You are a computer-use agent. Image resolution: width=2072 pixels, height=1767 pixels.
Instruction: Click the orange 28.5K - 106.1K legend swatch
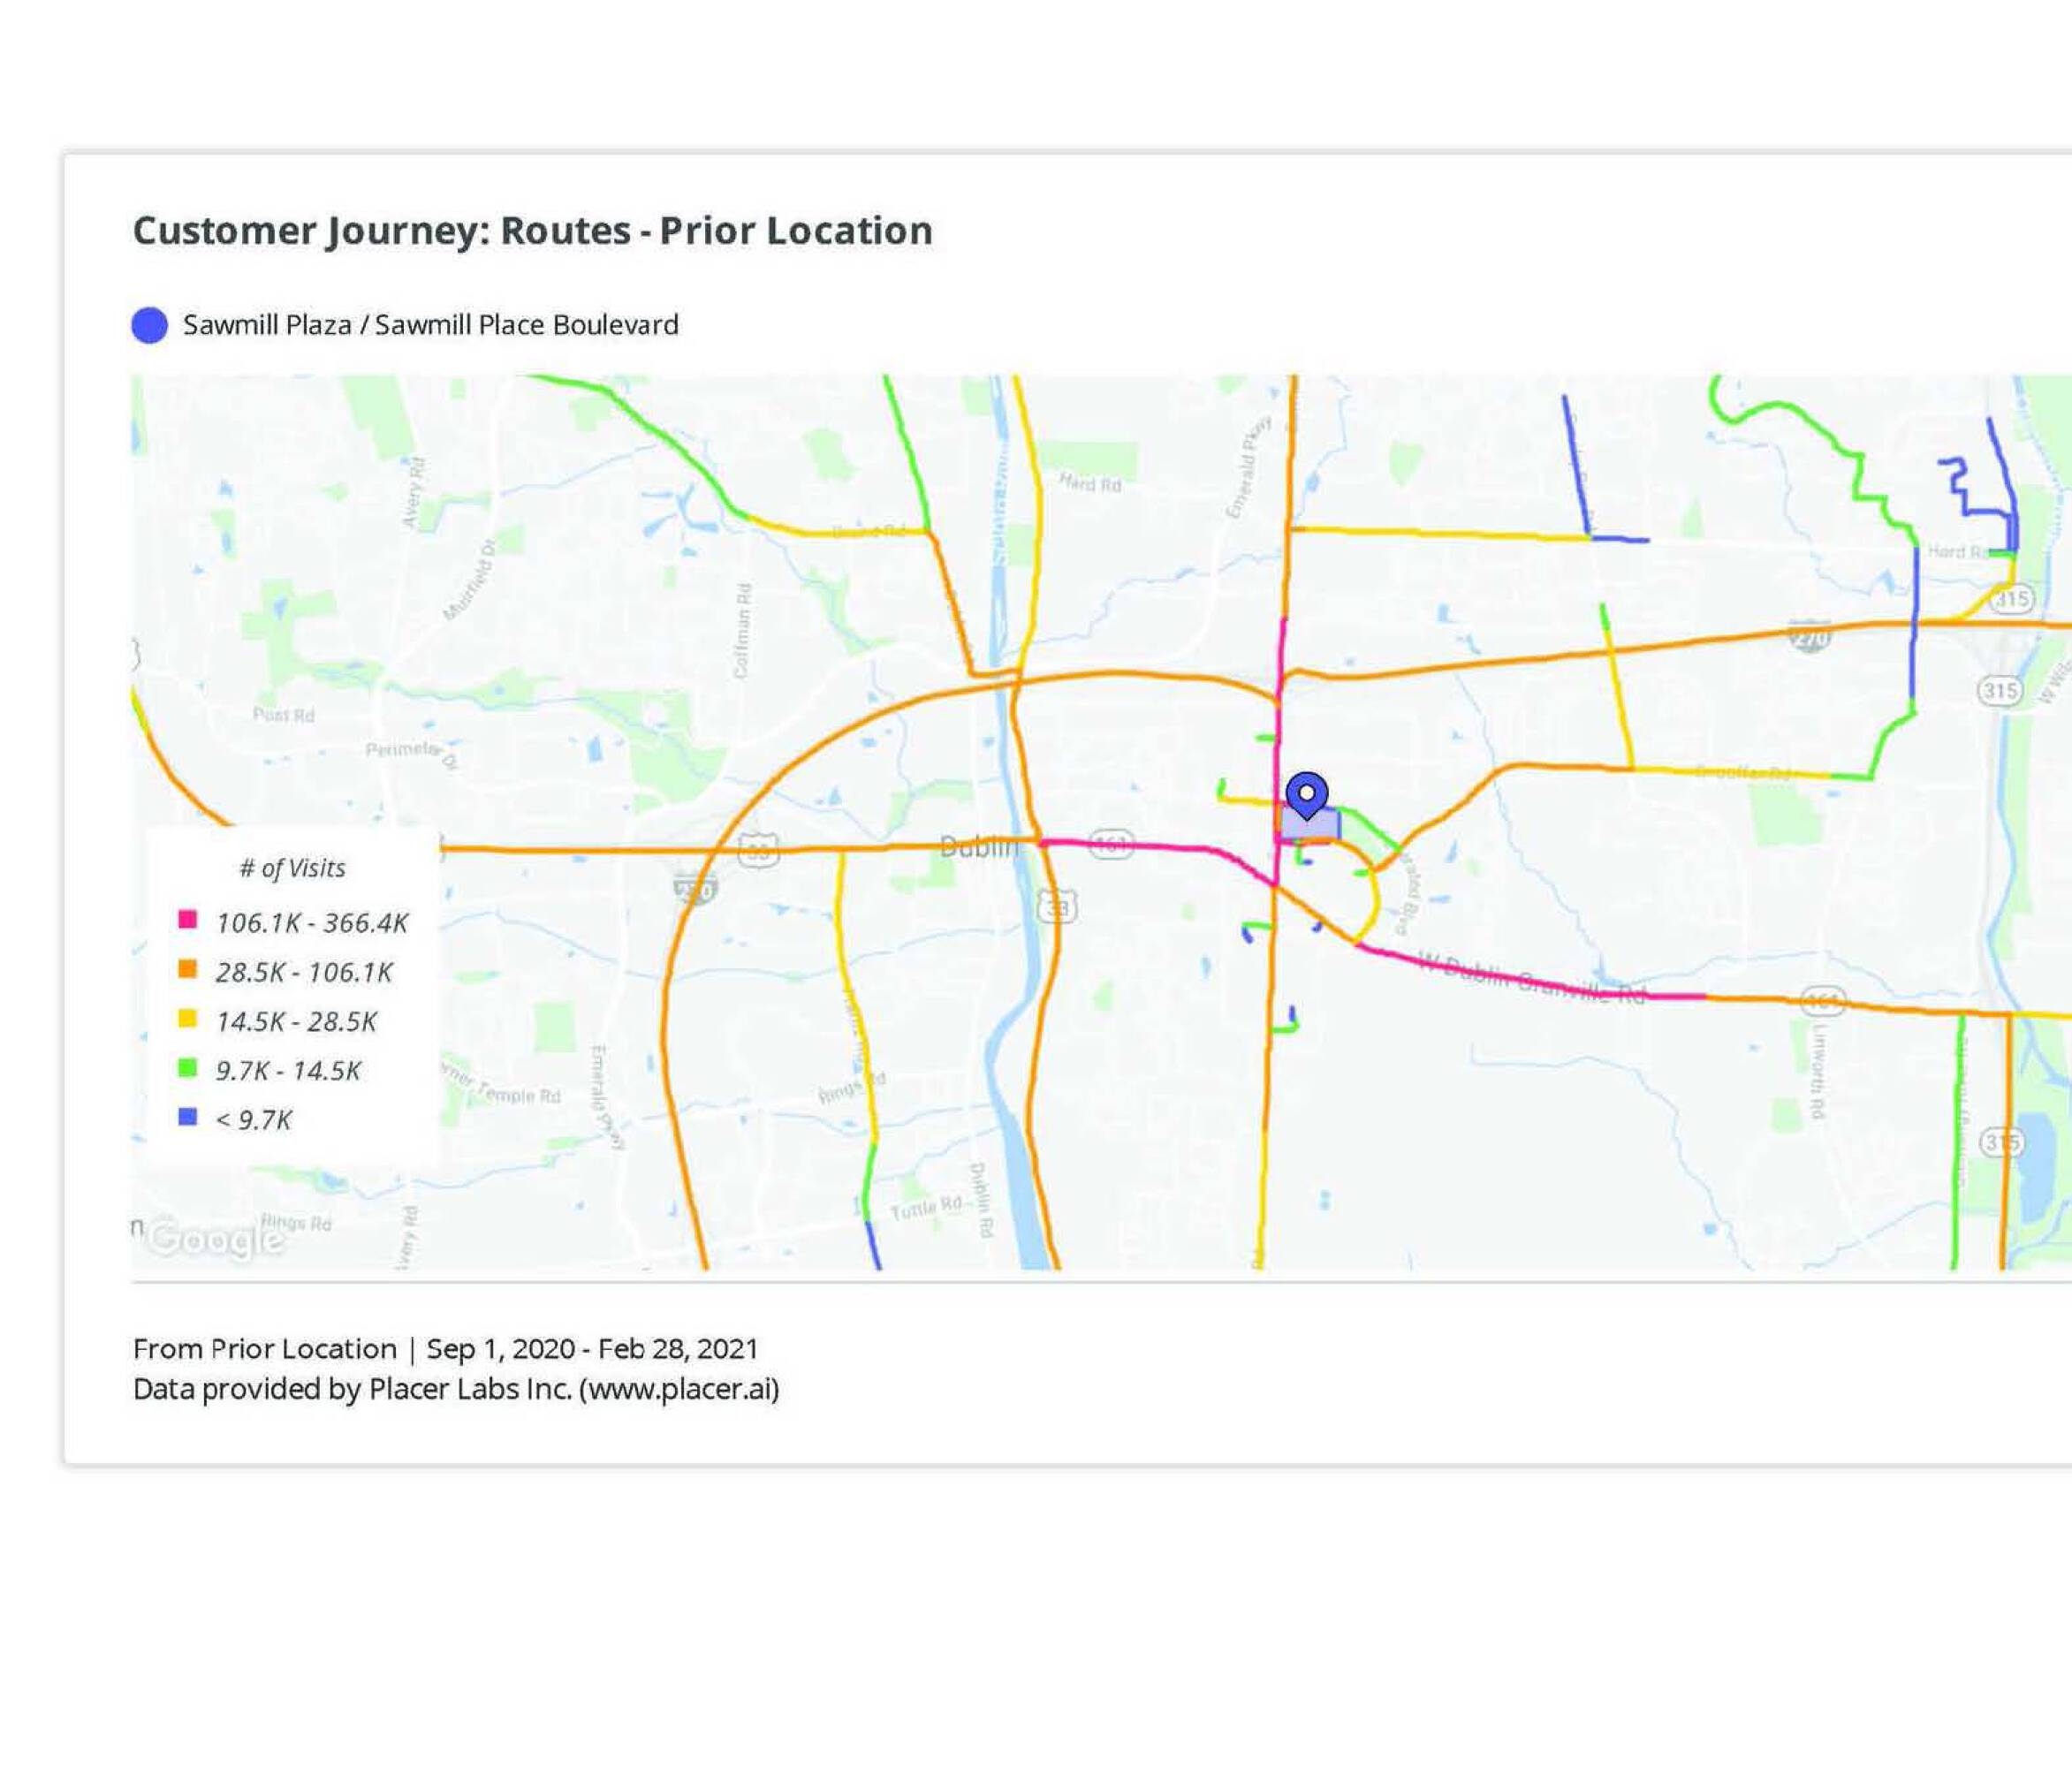pyautogui.click(x=187, y=969)
